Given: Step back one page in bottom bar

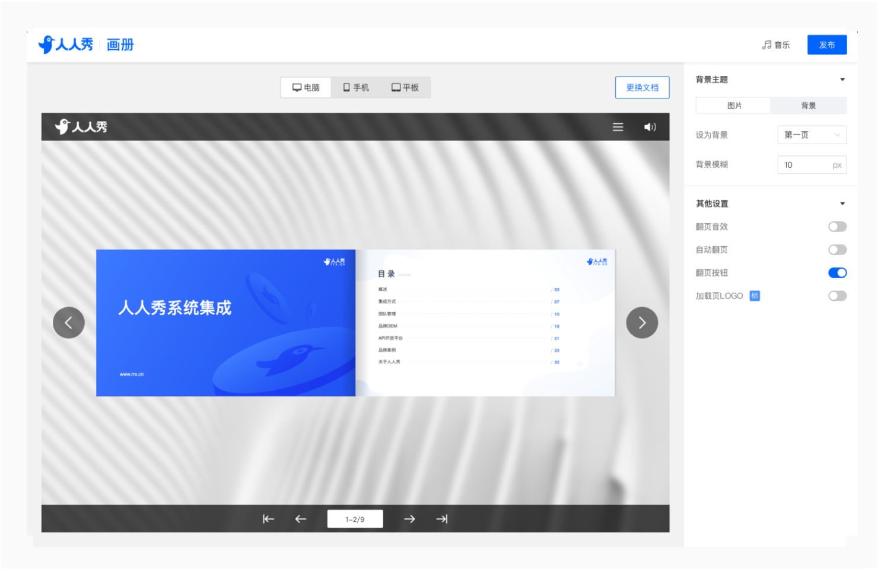Looking at the screenshot, I should click(x=301, y=519).
